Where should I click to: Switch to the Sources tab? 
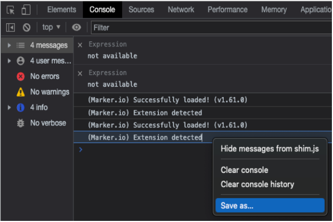pos(141,10)
